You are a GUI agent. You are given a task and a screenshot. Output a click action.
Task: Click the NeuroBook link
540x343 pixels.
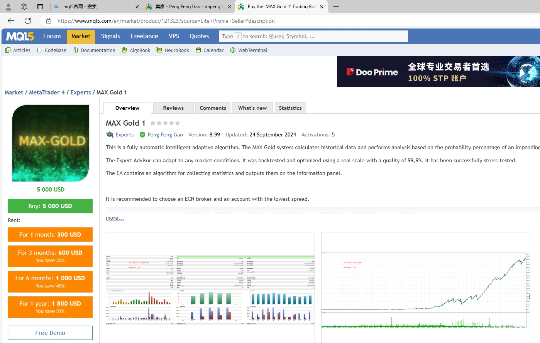coord(177,50)
